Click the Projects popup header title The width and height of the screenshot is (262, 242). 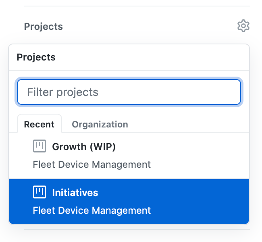click(x=36, y=57)
